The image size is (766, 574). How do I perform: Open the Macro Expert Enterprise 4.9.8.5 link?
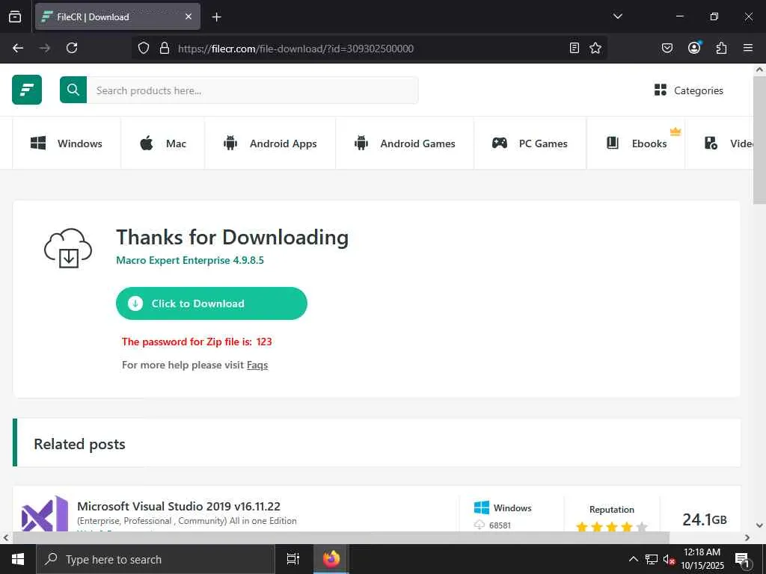189,260
